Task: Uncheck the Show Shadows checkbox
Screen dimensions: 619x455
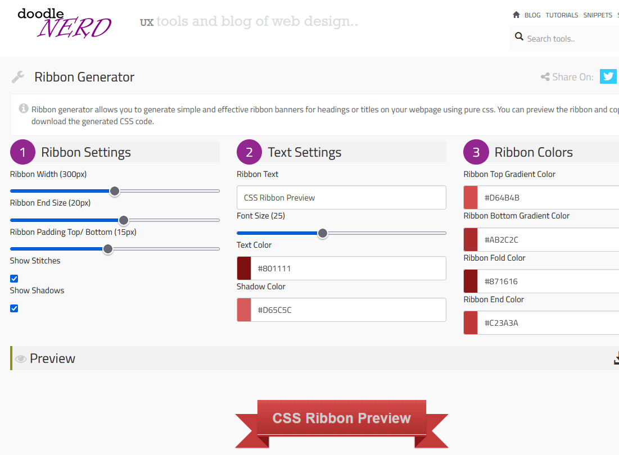Action: 14,308
